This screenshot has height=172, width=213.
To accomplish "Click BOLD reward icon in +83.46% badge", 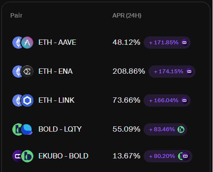I will 181,129.
